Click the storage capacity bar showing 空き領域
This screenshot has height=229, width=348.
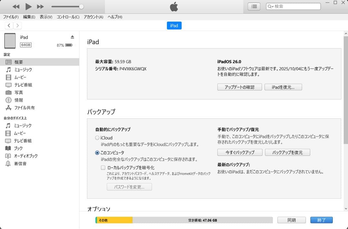click(x=184, y=220)
